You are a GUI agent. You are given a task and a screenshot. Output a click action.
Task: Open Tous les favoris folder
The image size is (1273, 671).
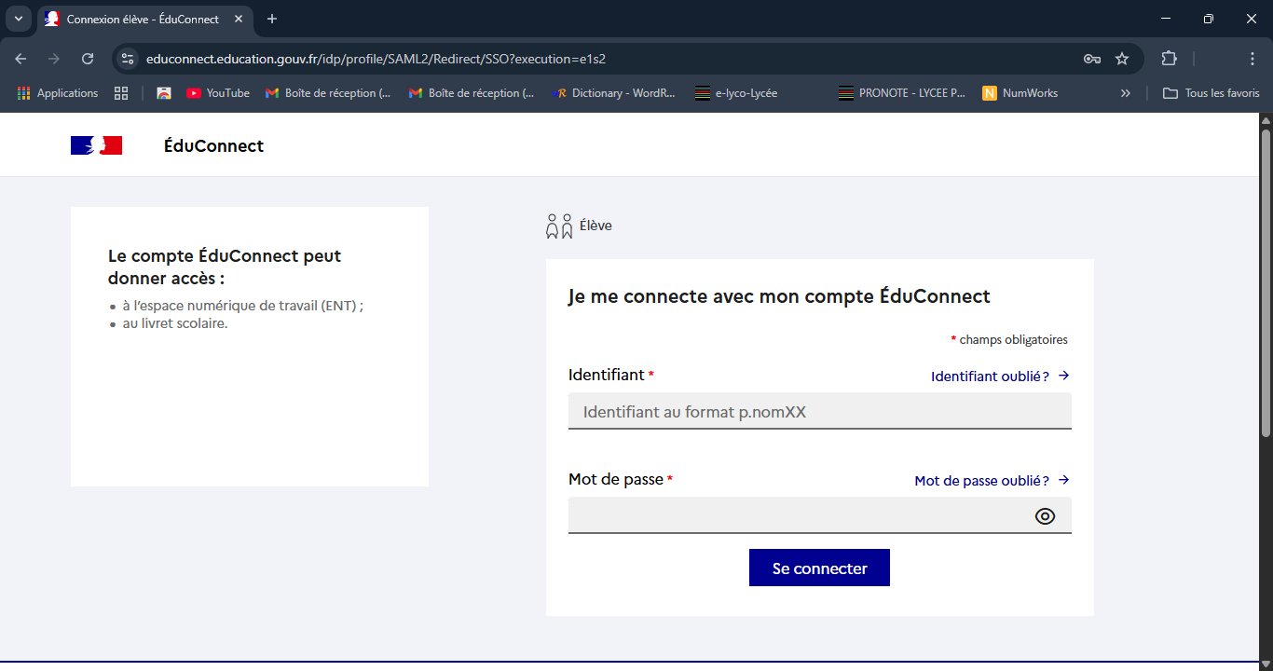pos(1211,93)
